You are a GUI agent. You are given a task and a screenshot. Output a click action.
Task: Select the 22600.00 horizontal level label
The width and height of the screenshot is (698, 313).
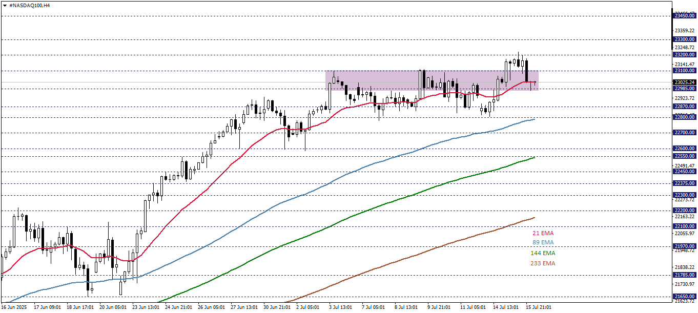click(685, 149)
